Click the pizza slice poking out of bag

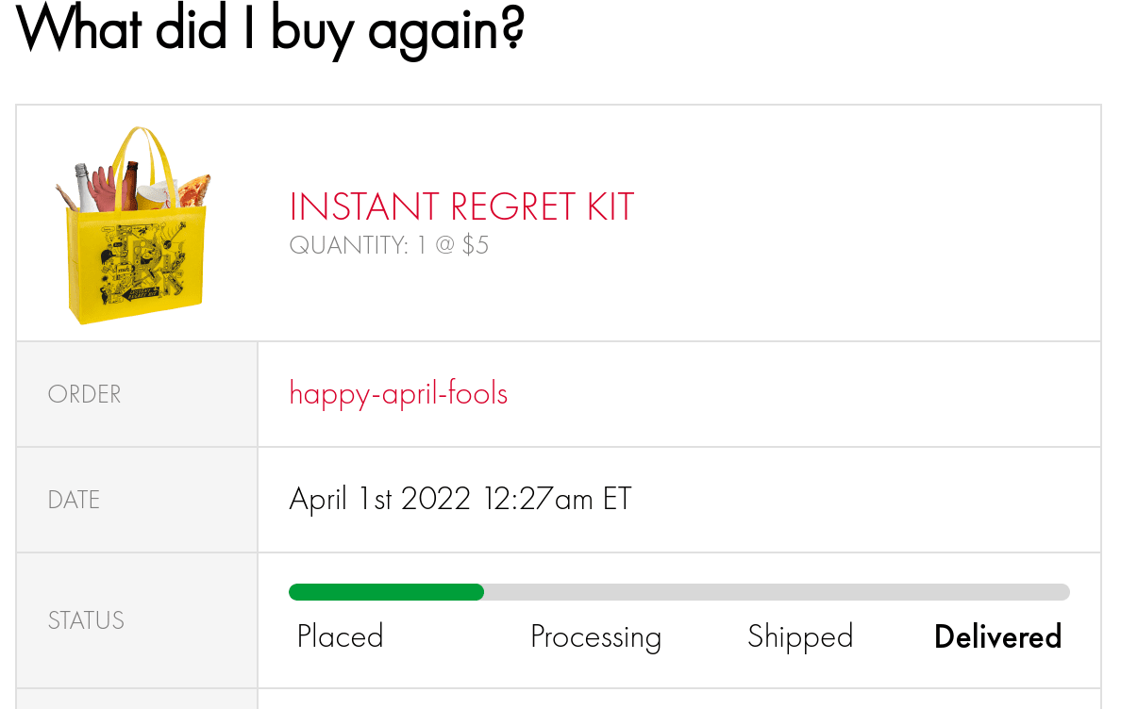tap(194, 190)
